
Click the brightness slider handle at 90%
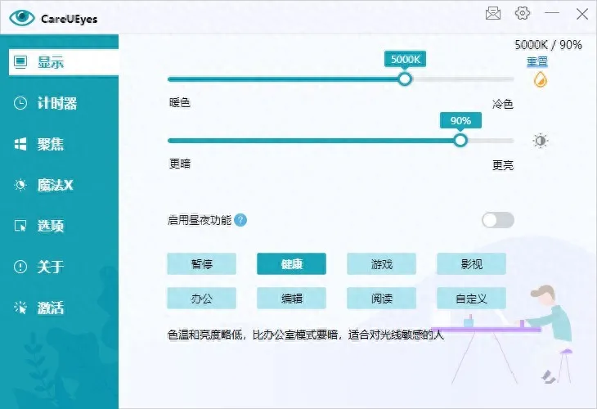[x=460, y=141]
